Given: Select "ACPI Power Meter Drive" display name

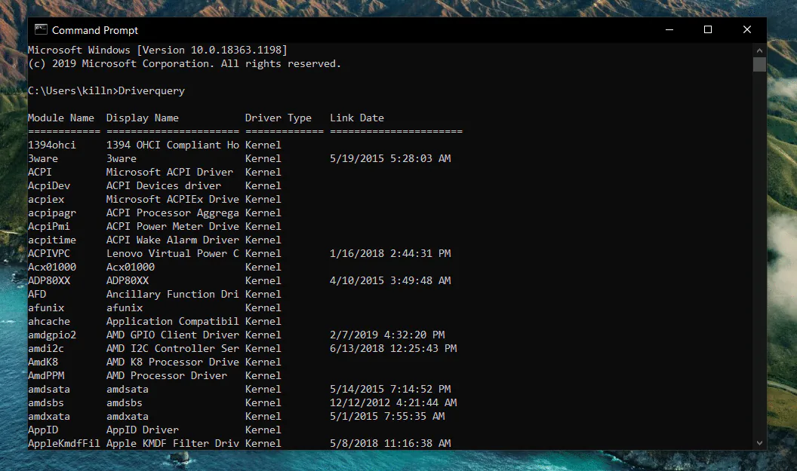Looking at the screenshot, I should tap(172, 226).
